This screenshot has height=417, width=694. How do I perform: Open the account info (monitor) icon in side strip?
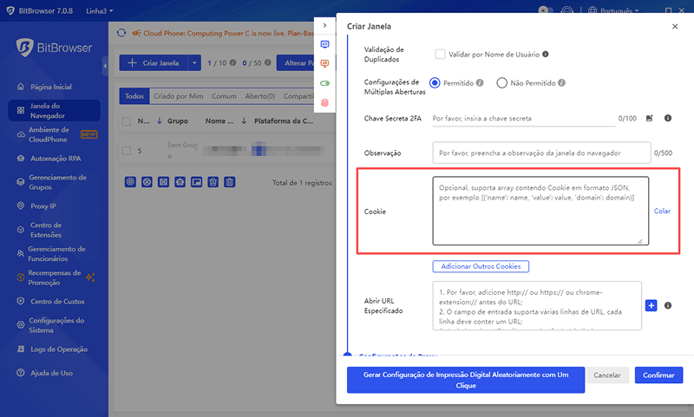click(324, 44)
